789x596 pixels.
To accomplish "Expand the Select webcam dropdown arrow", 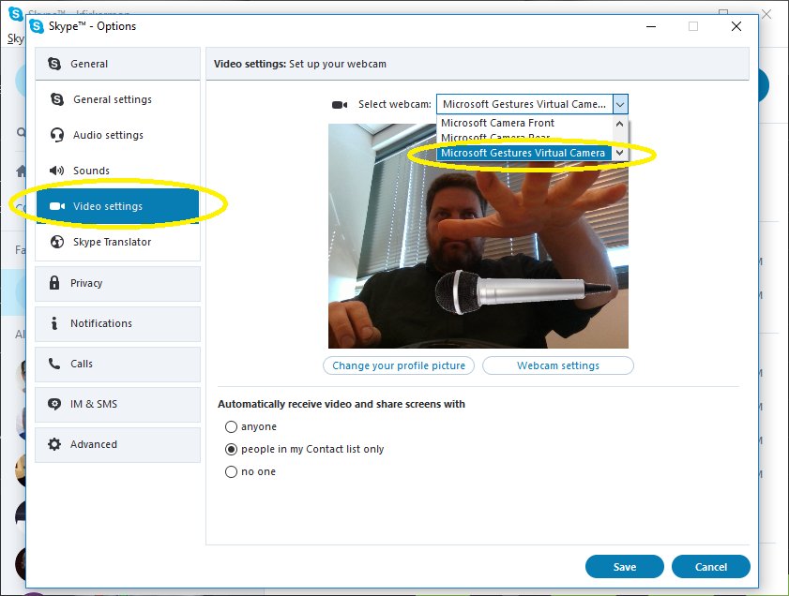I will (x=620, y=105).
